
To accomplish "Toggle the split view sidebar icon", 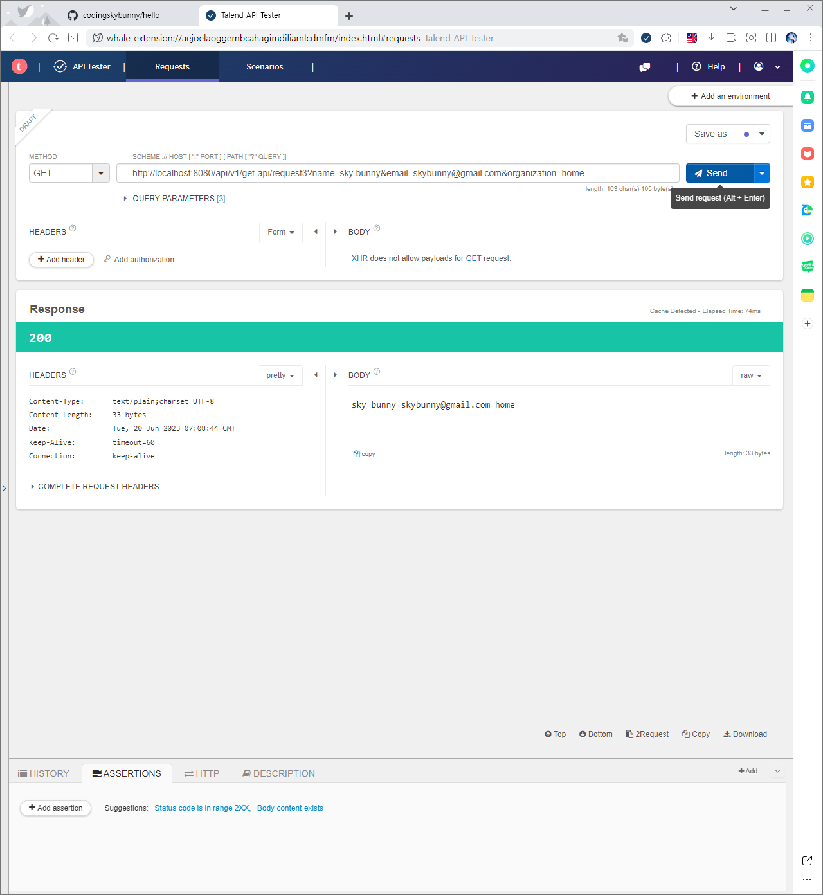I will tap(771, 38).
